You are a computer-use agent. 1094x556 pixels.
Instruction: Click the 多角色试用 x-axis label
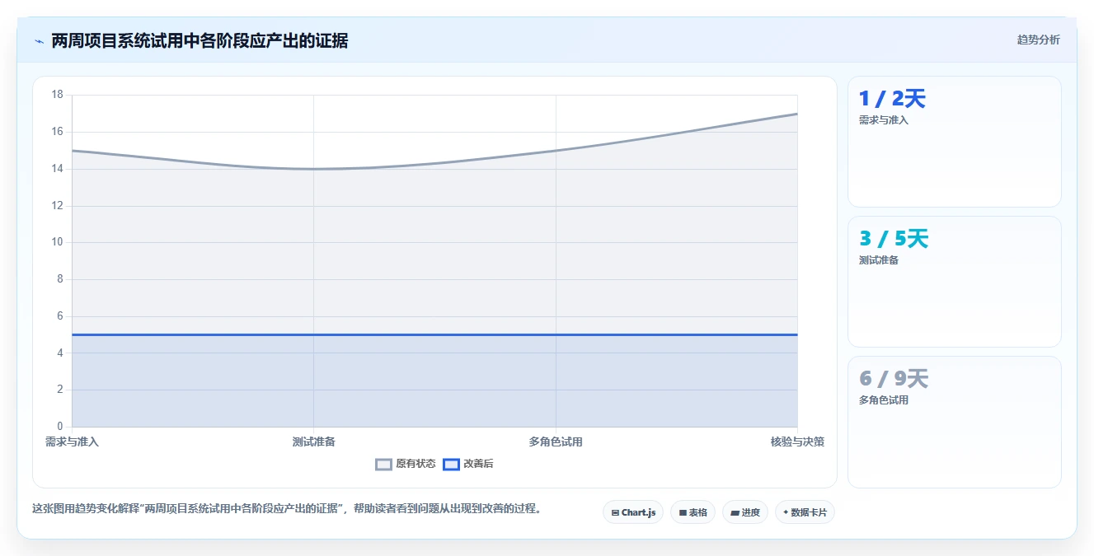point(556,442)
